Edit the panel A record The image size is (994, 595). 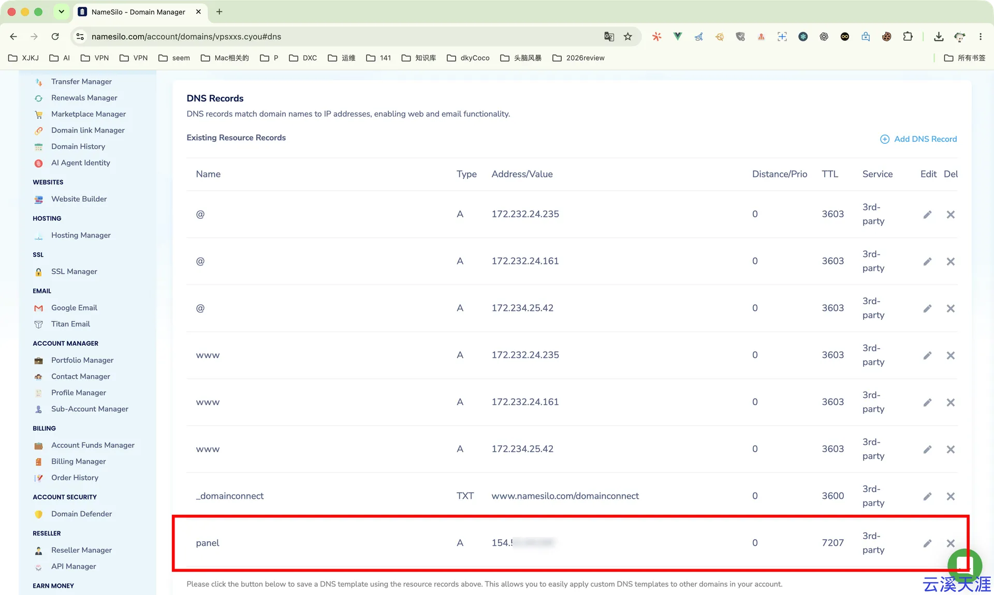pos(927,543)
